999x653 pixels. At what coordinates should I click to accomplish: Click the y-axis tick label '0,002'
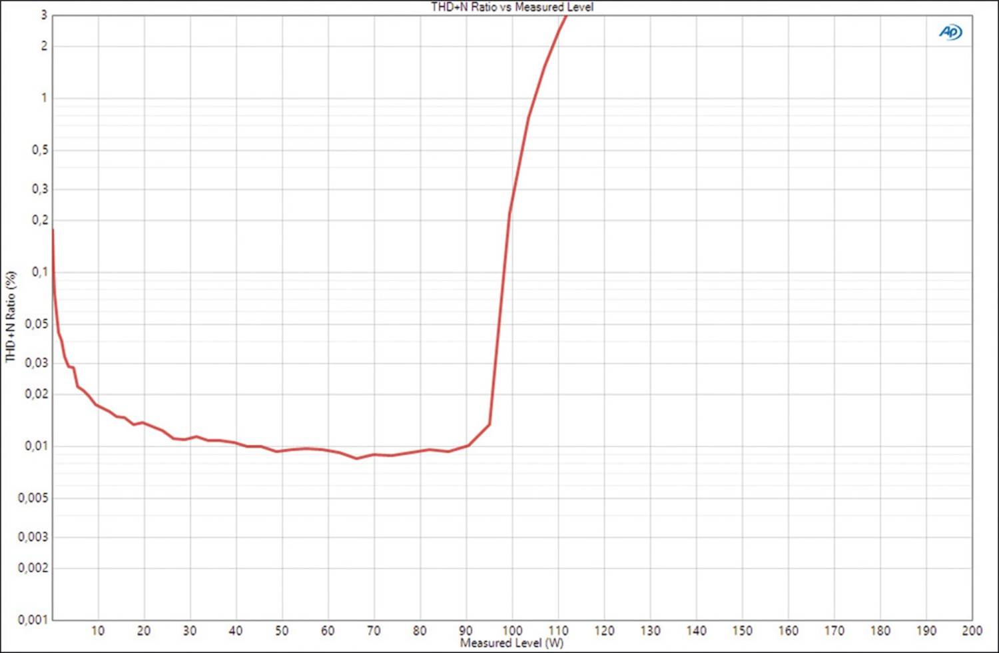tap(33, 568)
